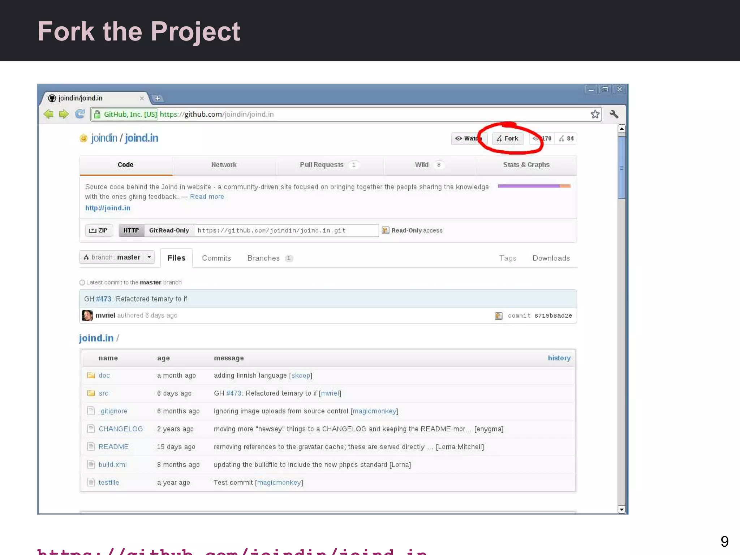The width and height of the screenshot is (740, 555).
Task: Click the 84 forks count
Action: pyautogui.click(x=566, y=139)
